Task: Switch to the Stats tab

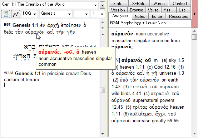Action: coord(118,4)
